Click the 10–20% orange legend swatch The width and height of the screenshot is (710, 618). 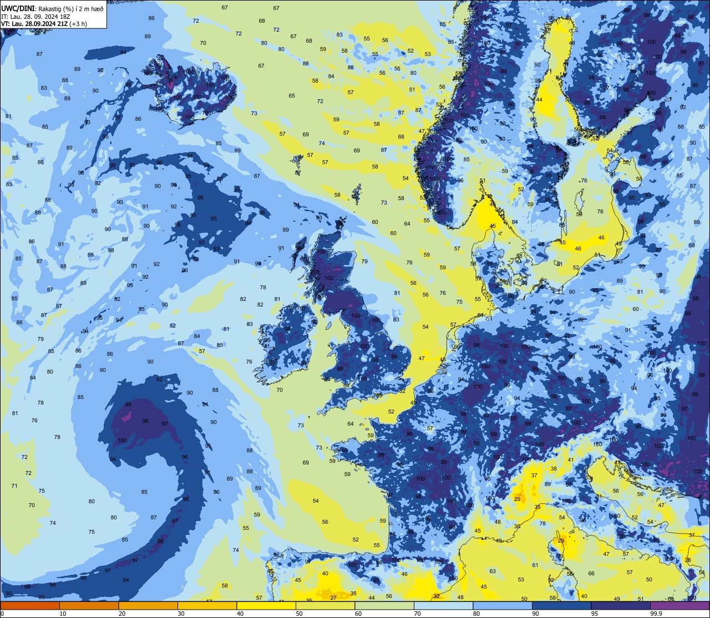[89, 605]
